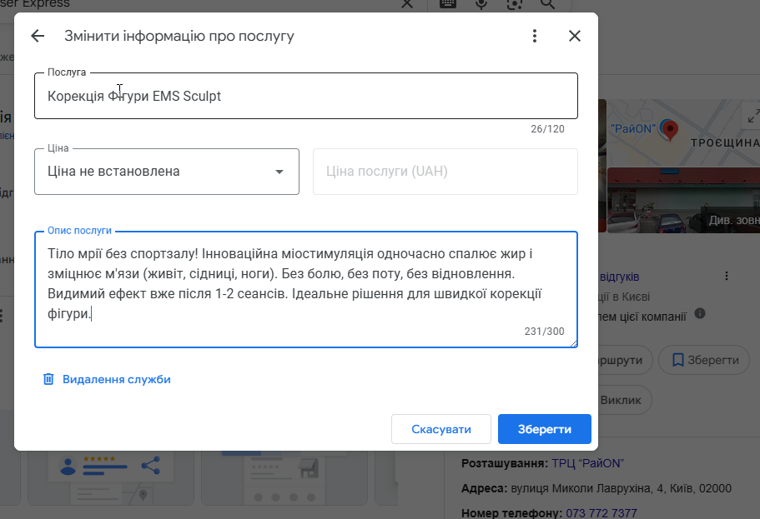
Task: Click the magnifier search icon
Action: tap(547, 4)
